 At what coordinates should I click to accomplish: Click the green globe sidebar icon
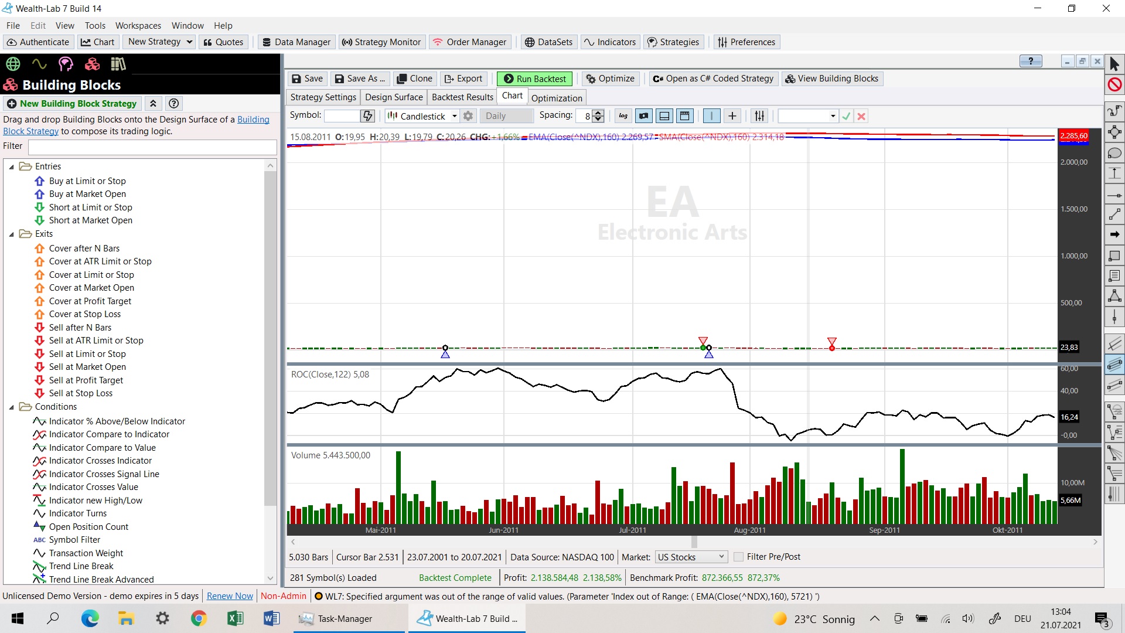point(13,64)
